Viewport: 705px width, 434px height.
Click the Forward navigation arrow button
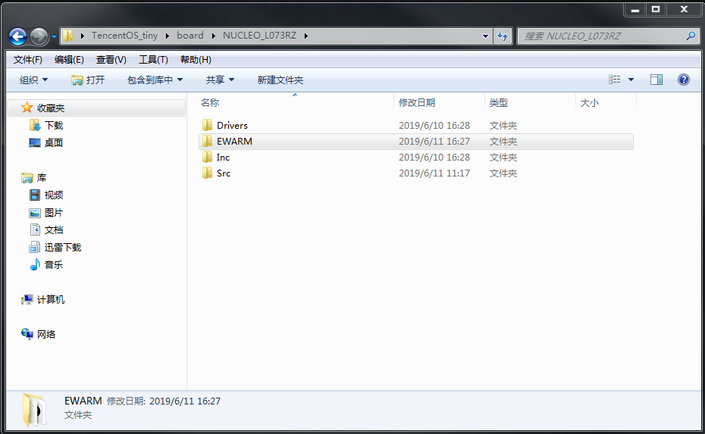[39, 36]
